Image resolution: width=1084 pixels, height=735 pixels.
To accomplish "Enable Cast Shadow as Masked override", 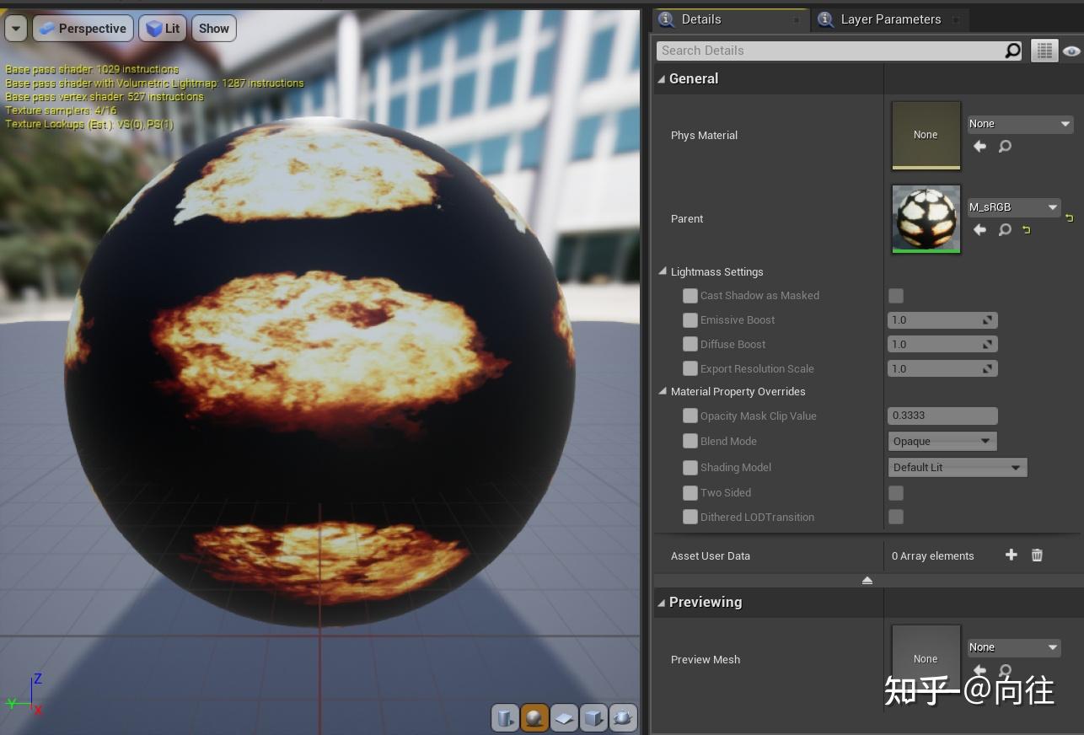I will pyautogui.click(x=690, y=295).
